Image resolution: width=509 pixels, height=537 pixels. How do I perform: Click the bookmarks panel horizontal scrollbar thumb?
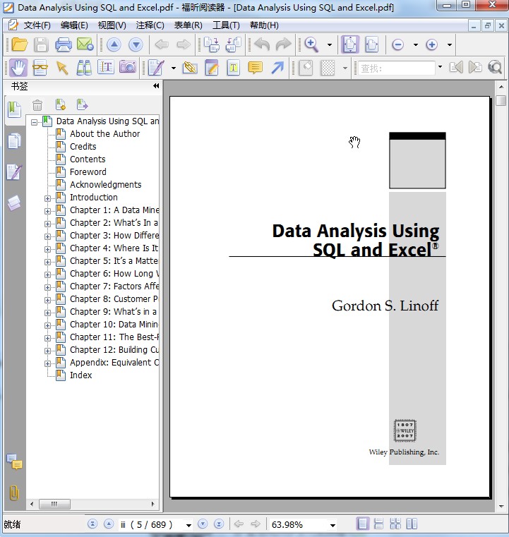pos(54,504)
